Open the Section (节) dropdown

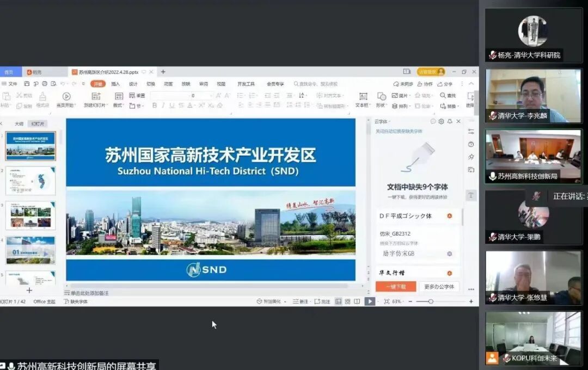coord(137,106)
